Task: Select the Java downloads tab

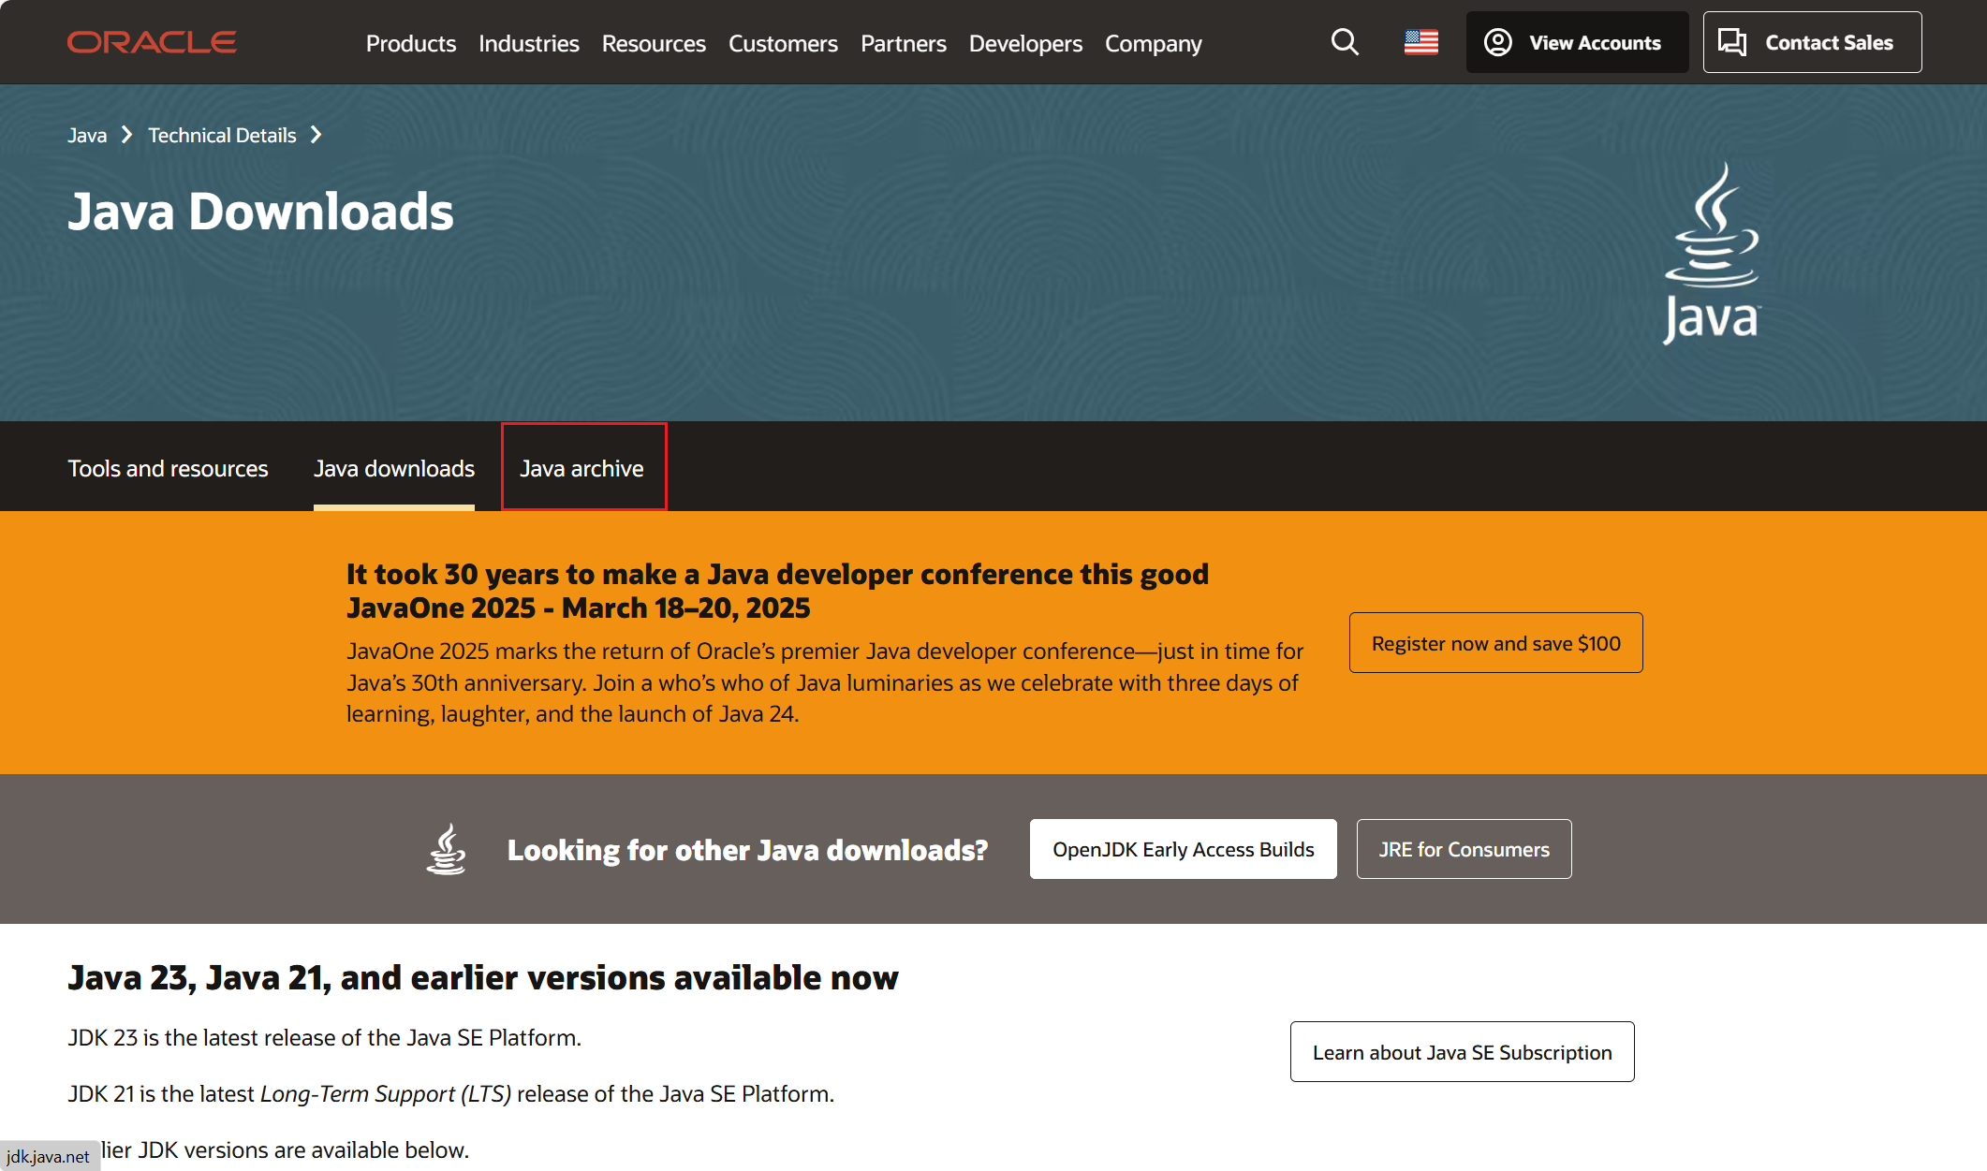Action: tap(394, 468)
